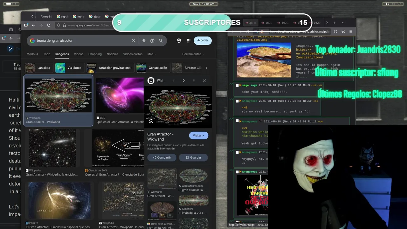Reload the Google results page

(x=49, y=25)
